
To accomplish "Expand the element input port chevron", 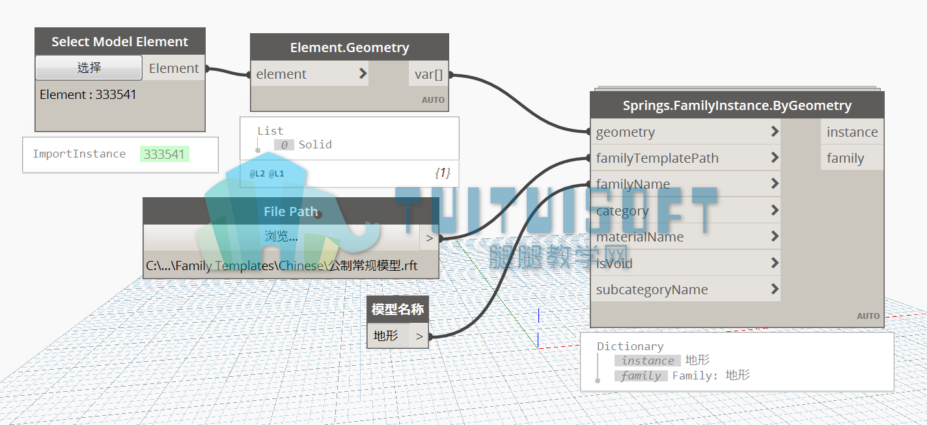I will coord(363,74).
